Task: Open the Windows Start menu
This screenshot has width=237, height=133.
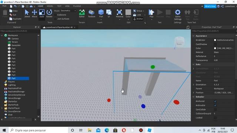Action: 4,130
